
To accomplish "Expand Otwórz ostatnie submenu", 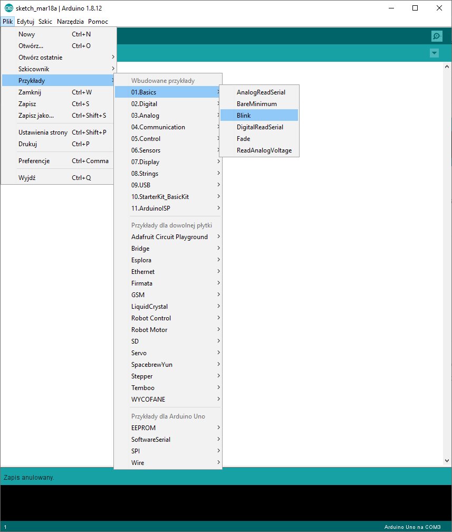I will click(57, 58).
